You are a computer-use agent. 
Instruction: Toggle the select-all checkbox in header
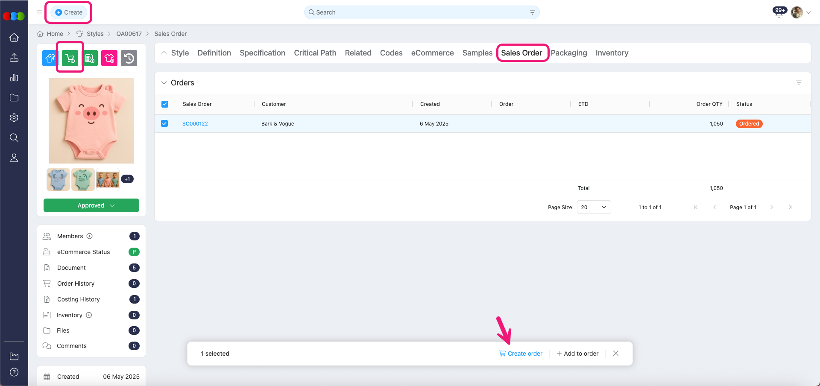(x=165, y=104)
